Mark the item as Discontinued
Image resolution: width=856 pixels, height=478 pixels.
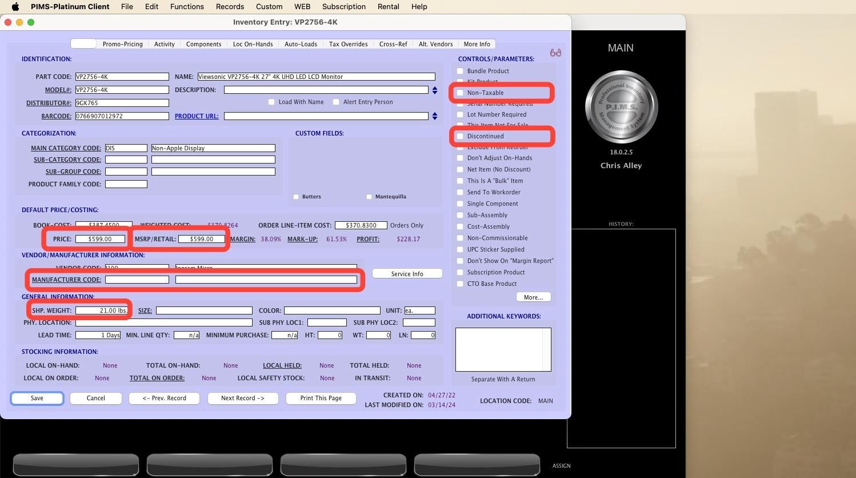[x=460, y=136]
